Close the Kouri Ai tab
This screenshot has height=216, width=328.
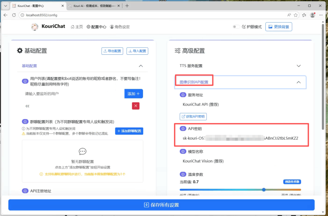click(x=119, y=6)
